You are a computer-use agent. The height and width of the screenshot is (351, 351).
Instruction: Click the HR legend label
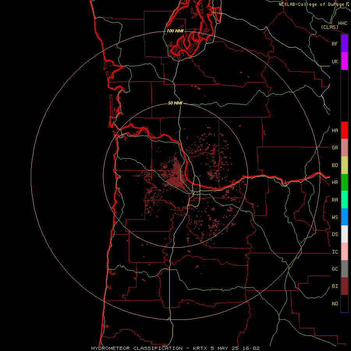tap(335, 183)
